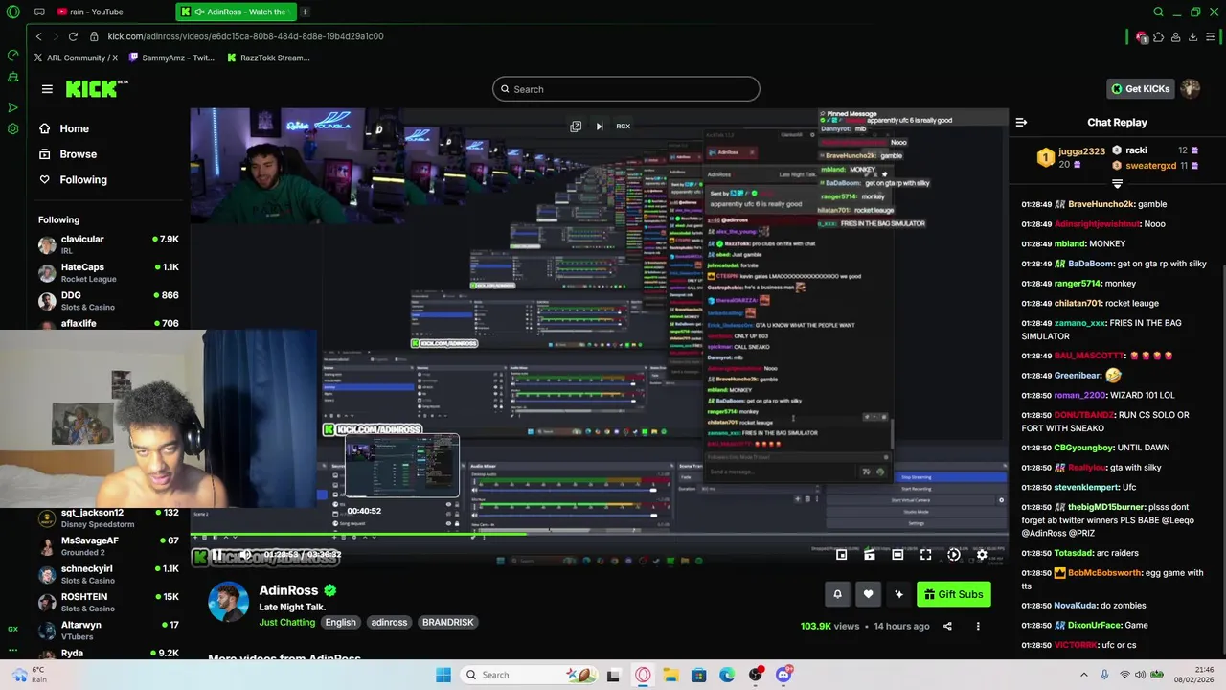Image resolution: width=1226 pixels, height=690 pixels.
Task: Open SammyAmz Twitch bookmark
Action: click(x=171, y=57)
